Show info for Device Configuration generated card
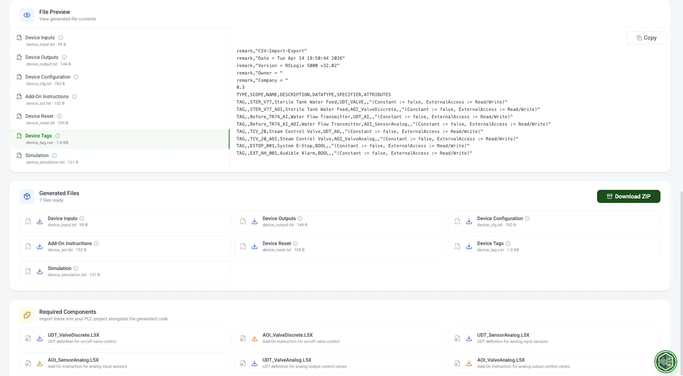 (x=527, y=218)
